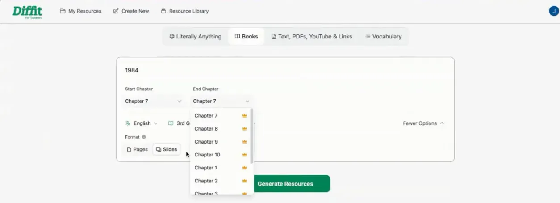The width and height of the screenshot is (560, 203).
Task: Select the Pages format
Action: (x=137, y=149)
